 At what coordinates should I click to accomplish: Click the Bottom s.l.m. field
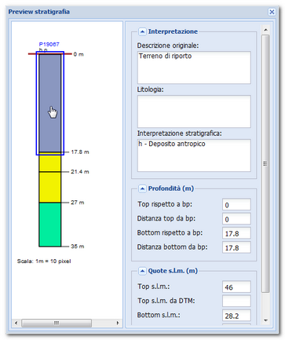click(x=236, y=316)
